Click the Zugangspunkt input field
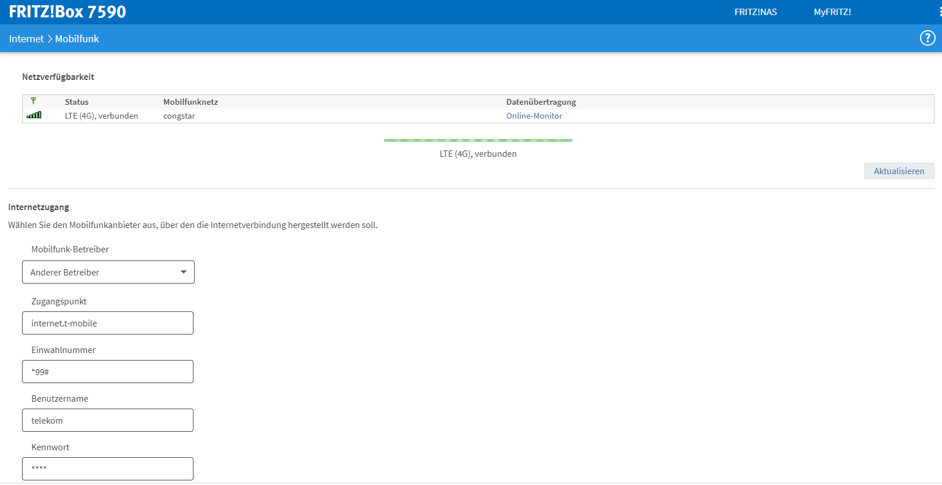 (108, 323)
